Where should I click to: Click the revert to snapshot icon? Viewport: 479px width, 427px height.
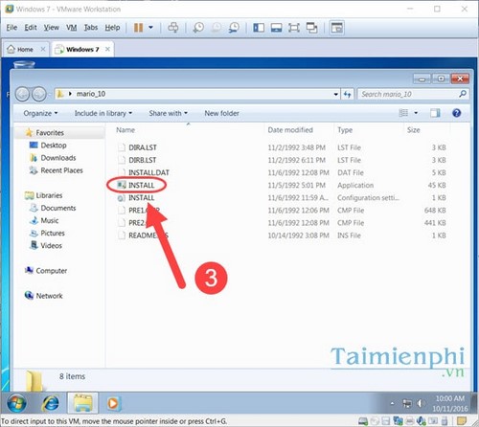point(217,28)
